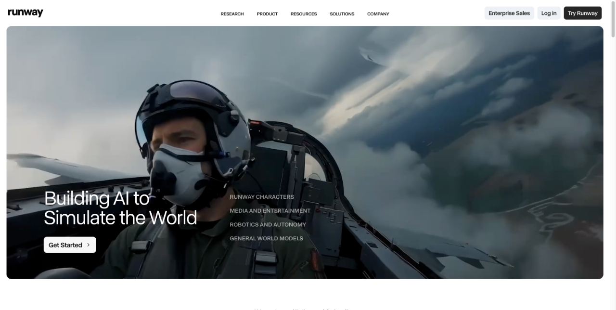
Task: Click the 'Building AI to Simulate the World' headline
Action: point(120,208)
